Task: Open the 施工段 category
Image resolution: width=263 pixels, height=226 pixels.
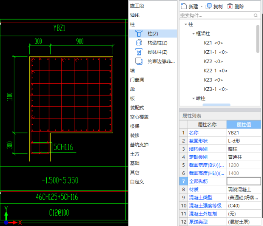Action: [x=137, y=6]
